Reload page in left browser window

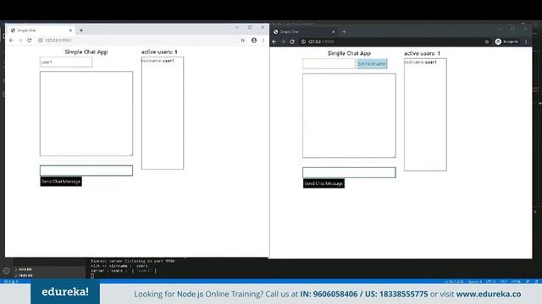coord(30,41)
